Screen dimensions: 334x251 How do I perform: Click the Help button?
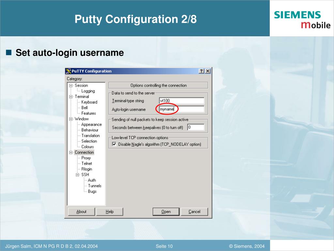tap(110, 211)
